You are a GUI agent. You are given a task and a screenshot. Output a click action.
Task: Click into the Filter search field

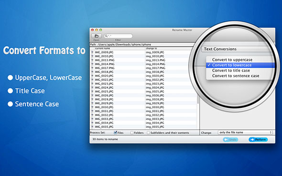pos(118,36)
